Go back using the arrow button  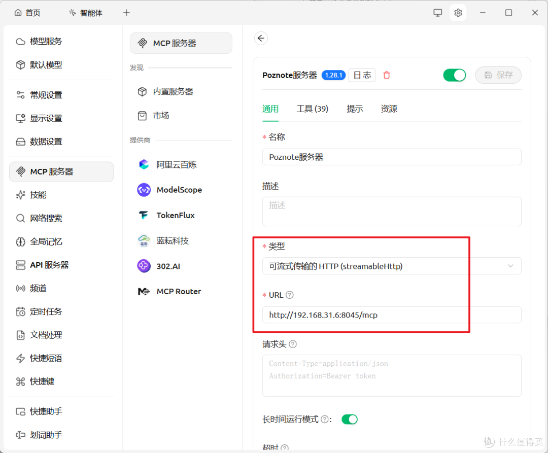point(261,38)
